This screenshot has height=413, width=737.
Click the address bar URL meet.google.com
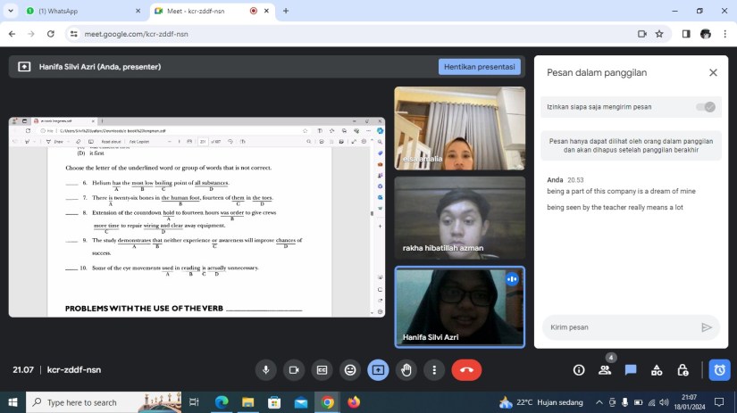(x=137, y=34)
